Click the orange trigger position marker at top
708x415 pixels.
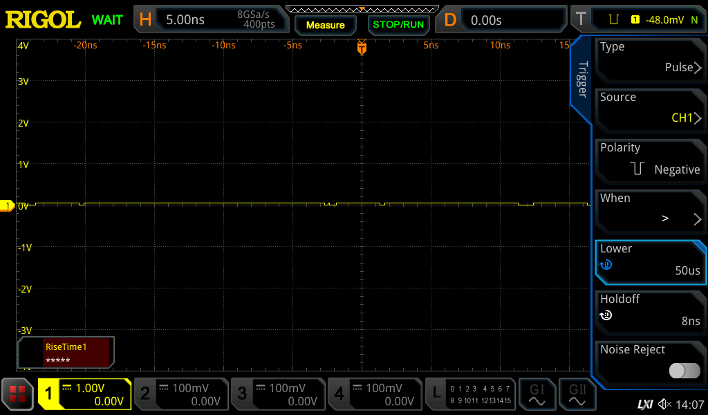362,48
